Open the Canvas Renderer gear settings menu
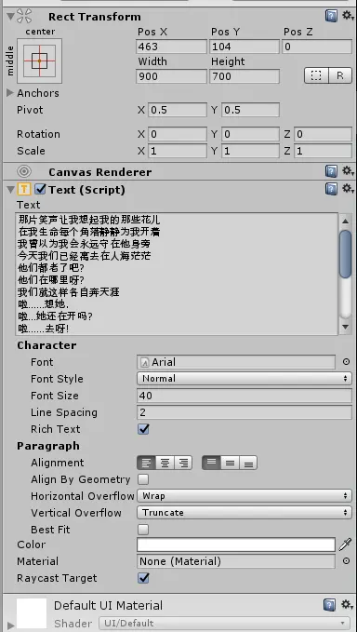 pyautogui.click(x=348, y=171)
